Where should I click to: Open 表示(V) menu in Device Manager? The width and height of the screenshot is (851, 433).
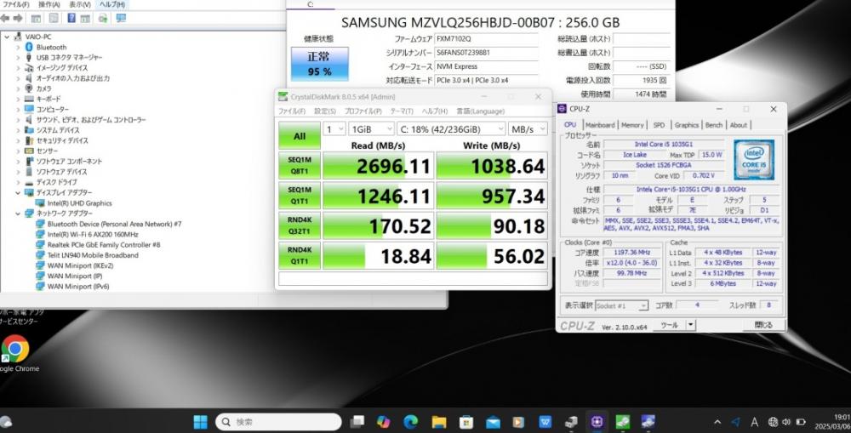click(x=81, y=4)
